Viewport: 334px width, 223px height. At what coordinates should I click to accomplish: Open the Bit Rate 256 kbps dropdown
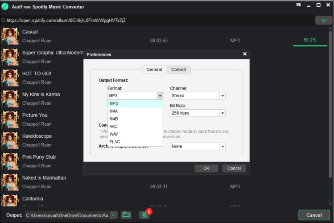[x=198, y=113]
